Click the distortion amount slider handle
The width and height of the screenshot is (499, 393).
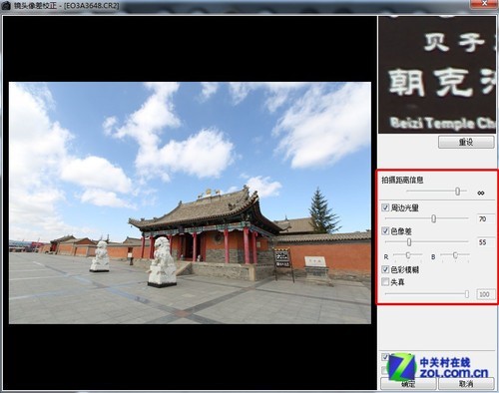[x=467, y=294]
